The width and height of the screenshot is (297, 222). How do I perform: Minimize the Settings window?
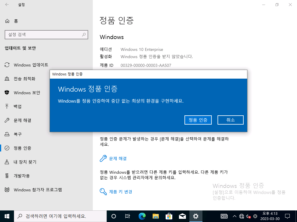[263, 5]
